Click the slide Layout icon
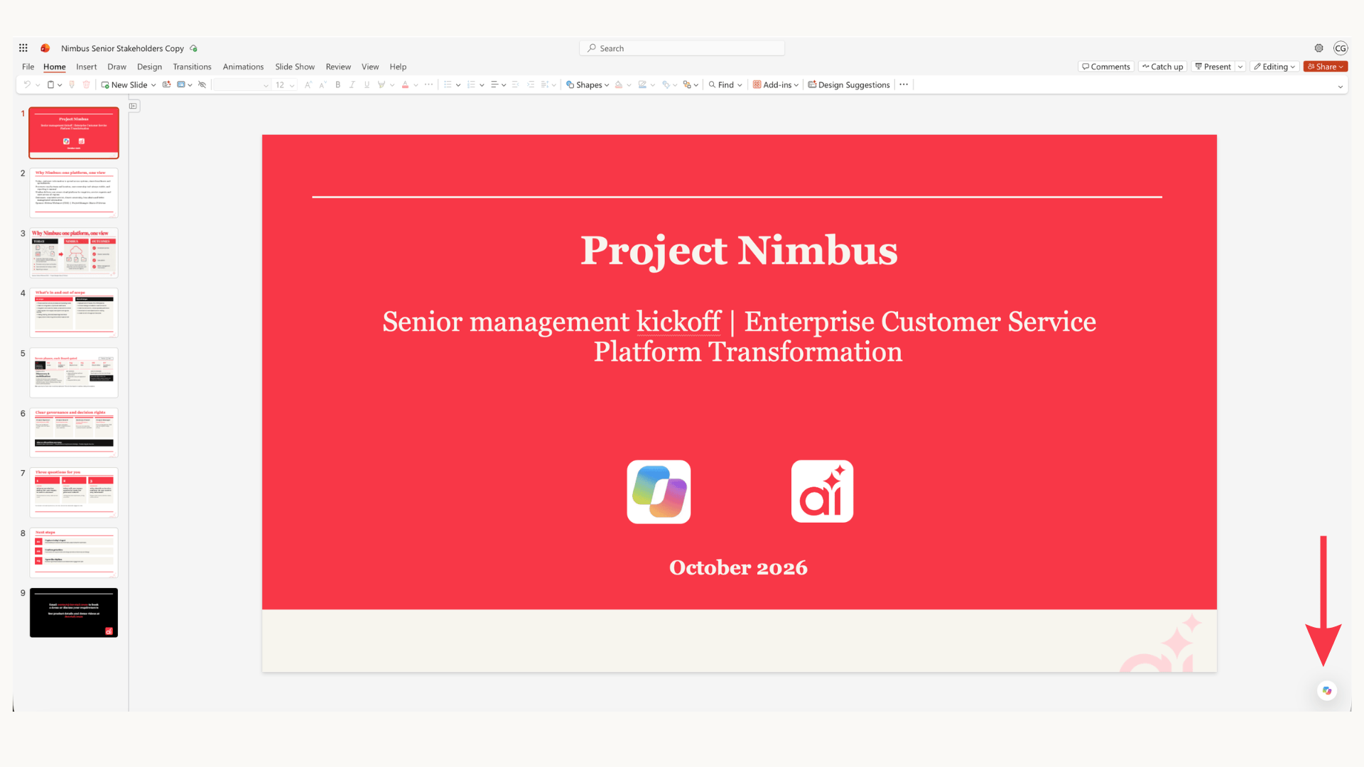This screenshot has width=1364, height=767. [181, 85]
